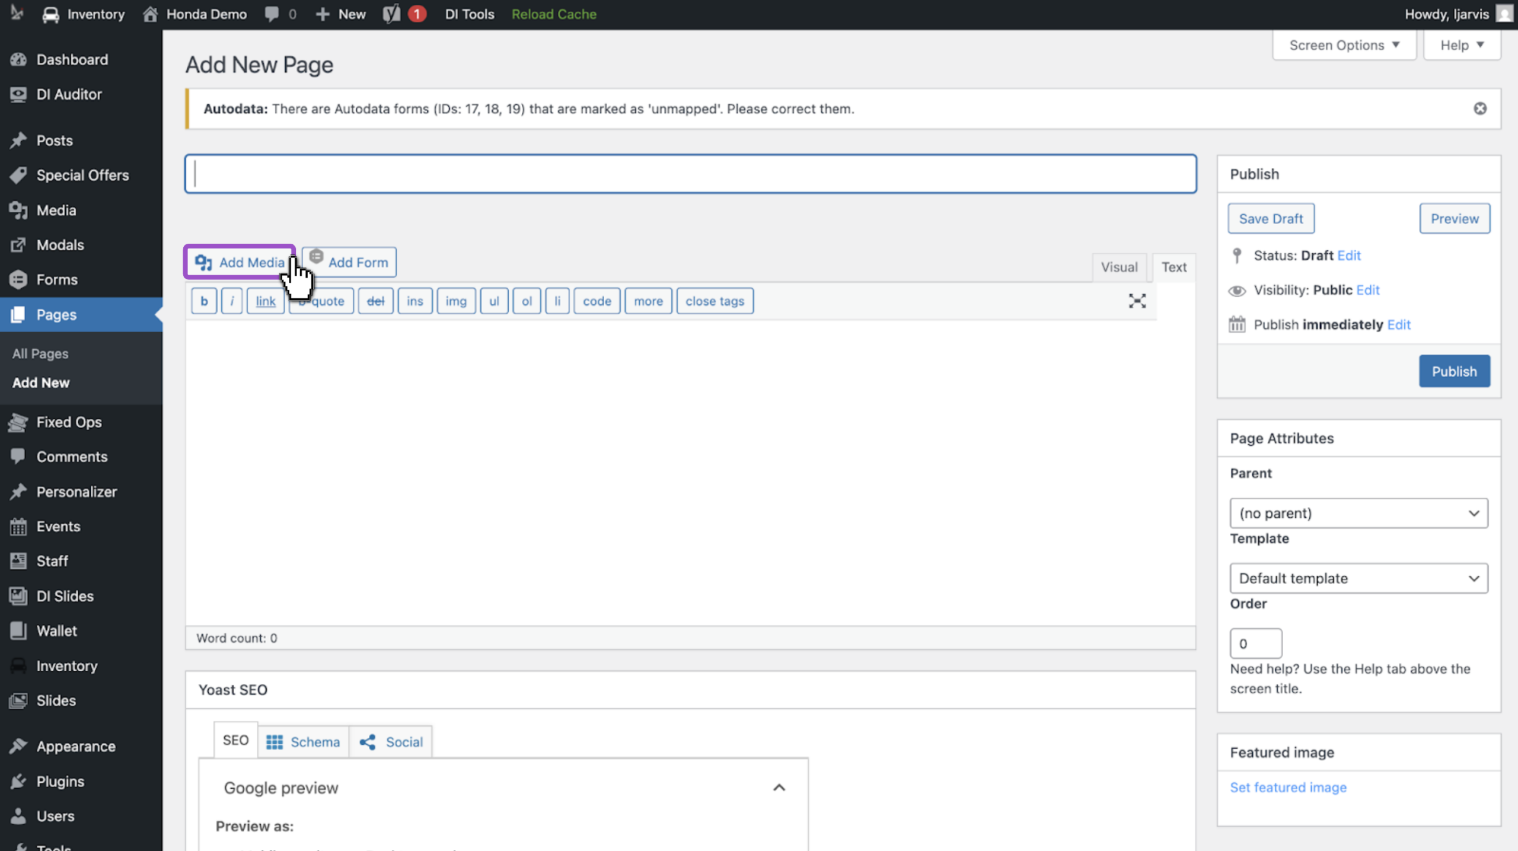This screenshot has height=851, width=1518.
Task: Open the fullscreen distraction-free editor icon
Action: coord(1137,301)
